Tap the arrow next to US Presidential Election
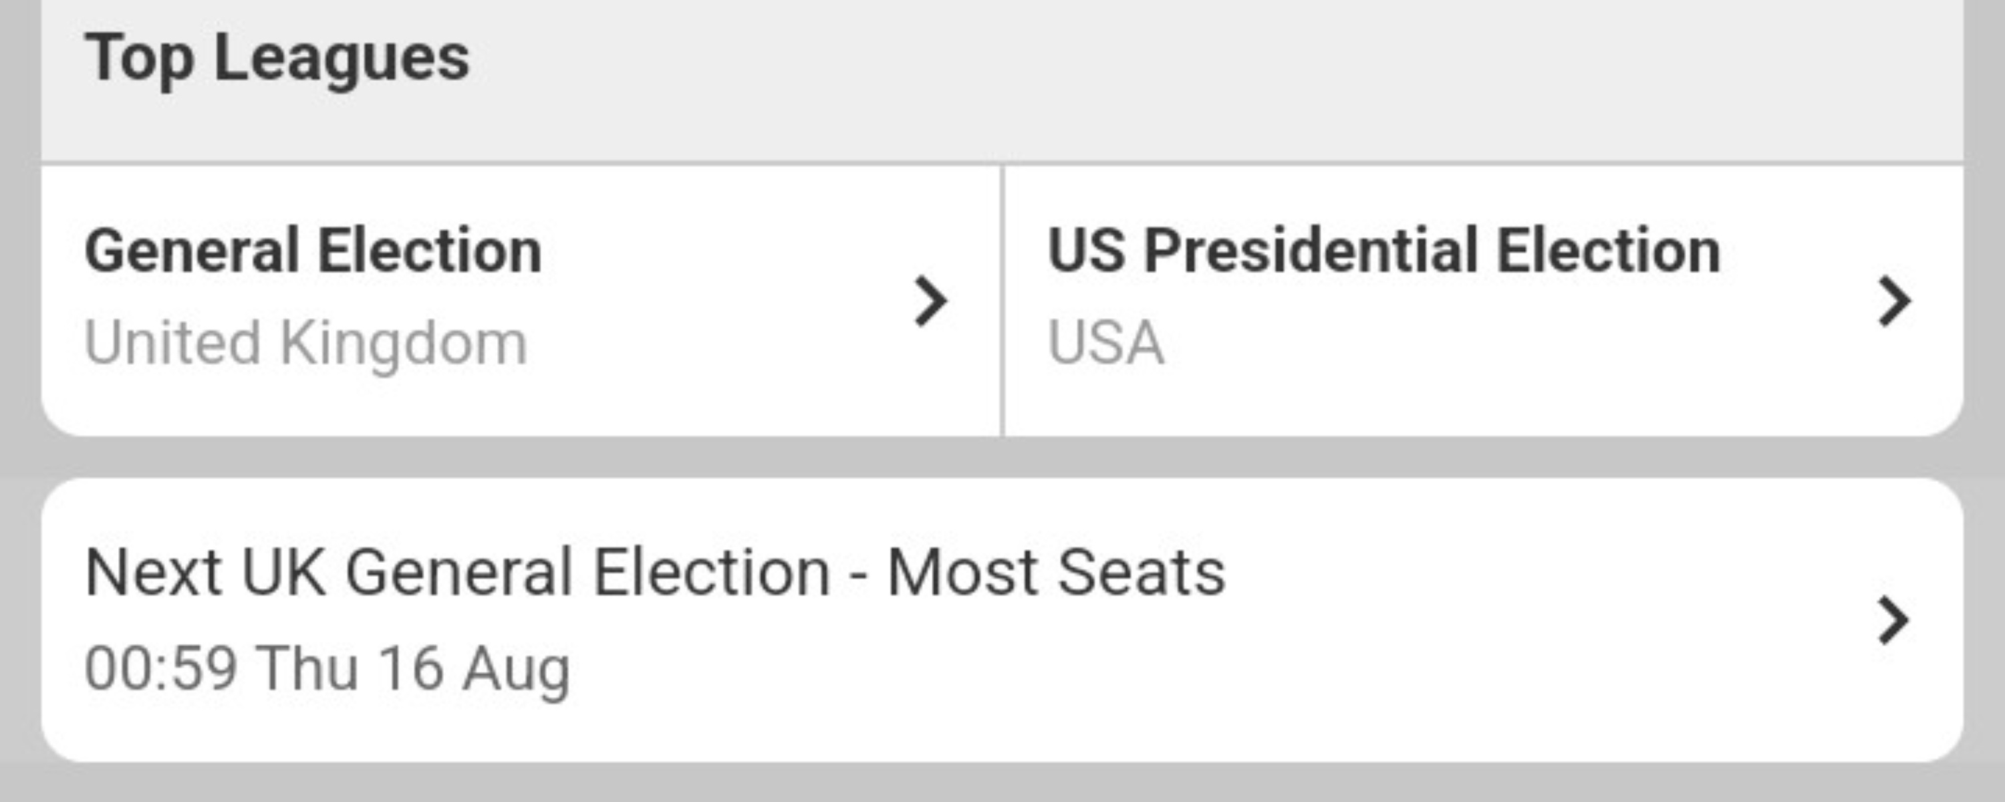 (1893, 301)
